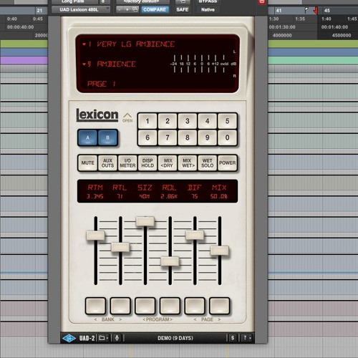Viewport: 358px width, 358px height.
Task: Click the SAFE button
Action: 183,9
